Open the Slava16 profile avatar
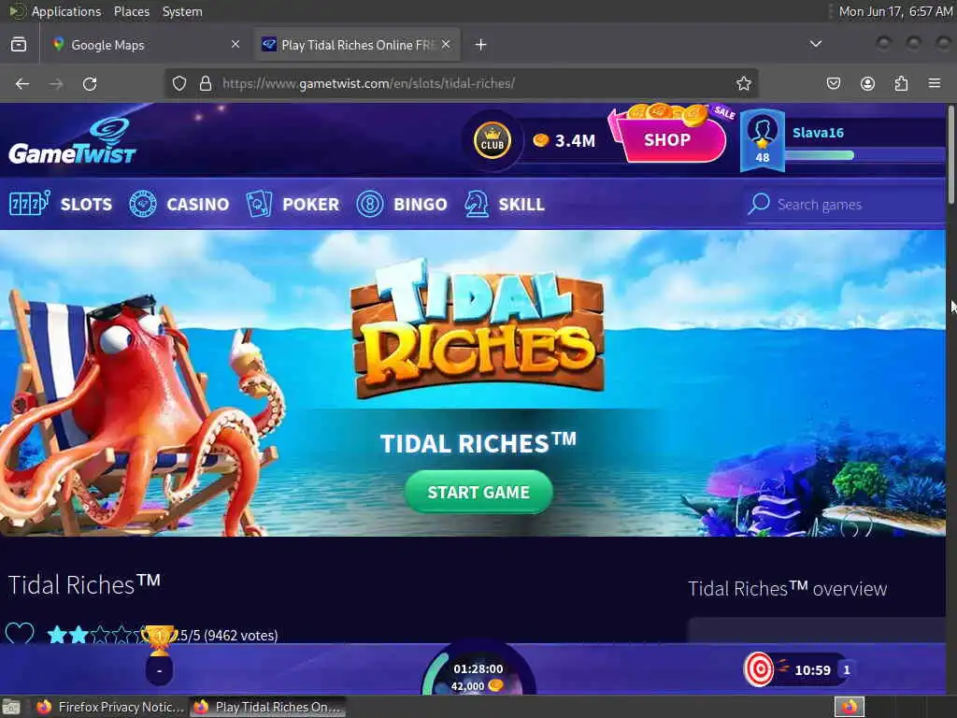Viewport: 957px width, 718px height. [x=763, y=140]
